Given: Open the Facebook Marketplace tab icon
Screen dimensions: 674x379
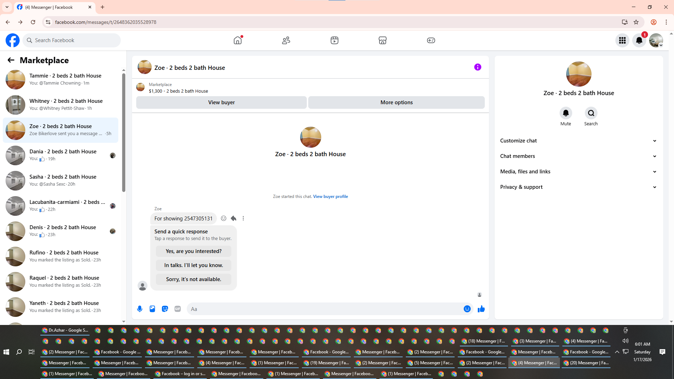Looking at the screenshot, I should 382,40.
